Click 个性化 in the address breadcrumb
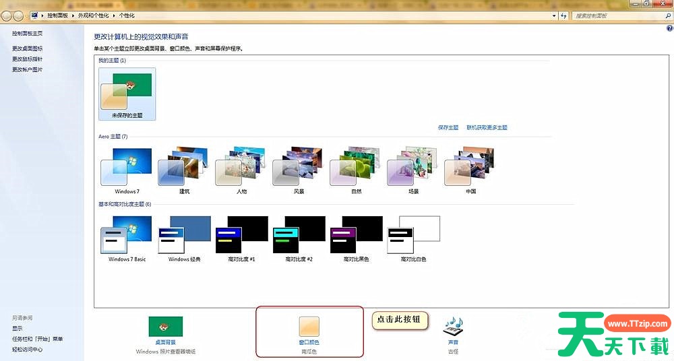 coord(127,15)
